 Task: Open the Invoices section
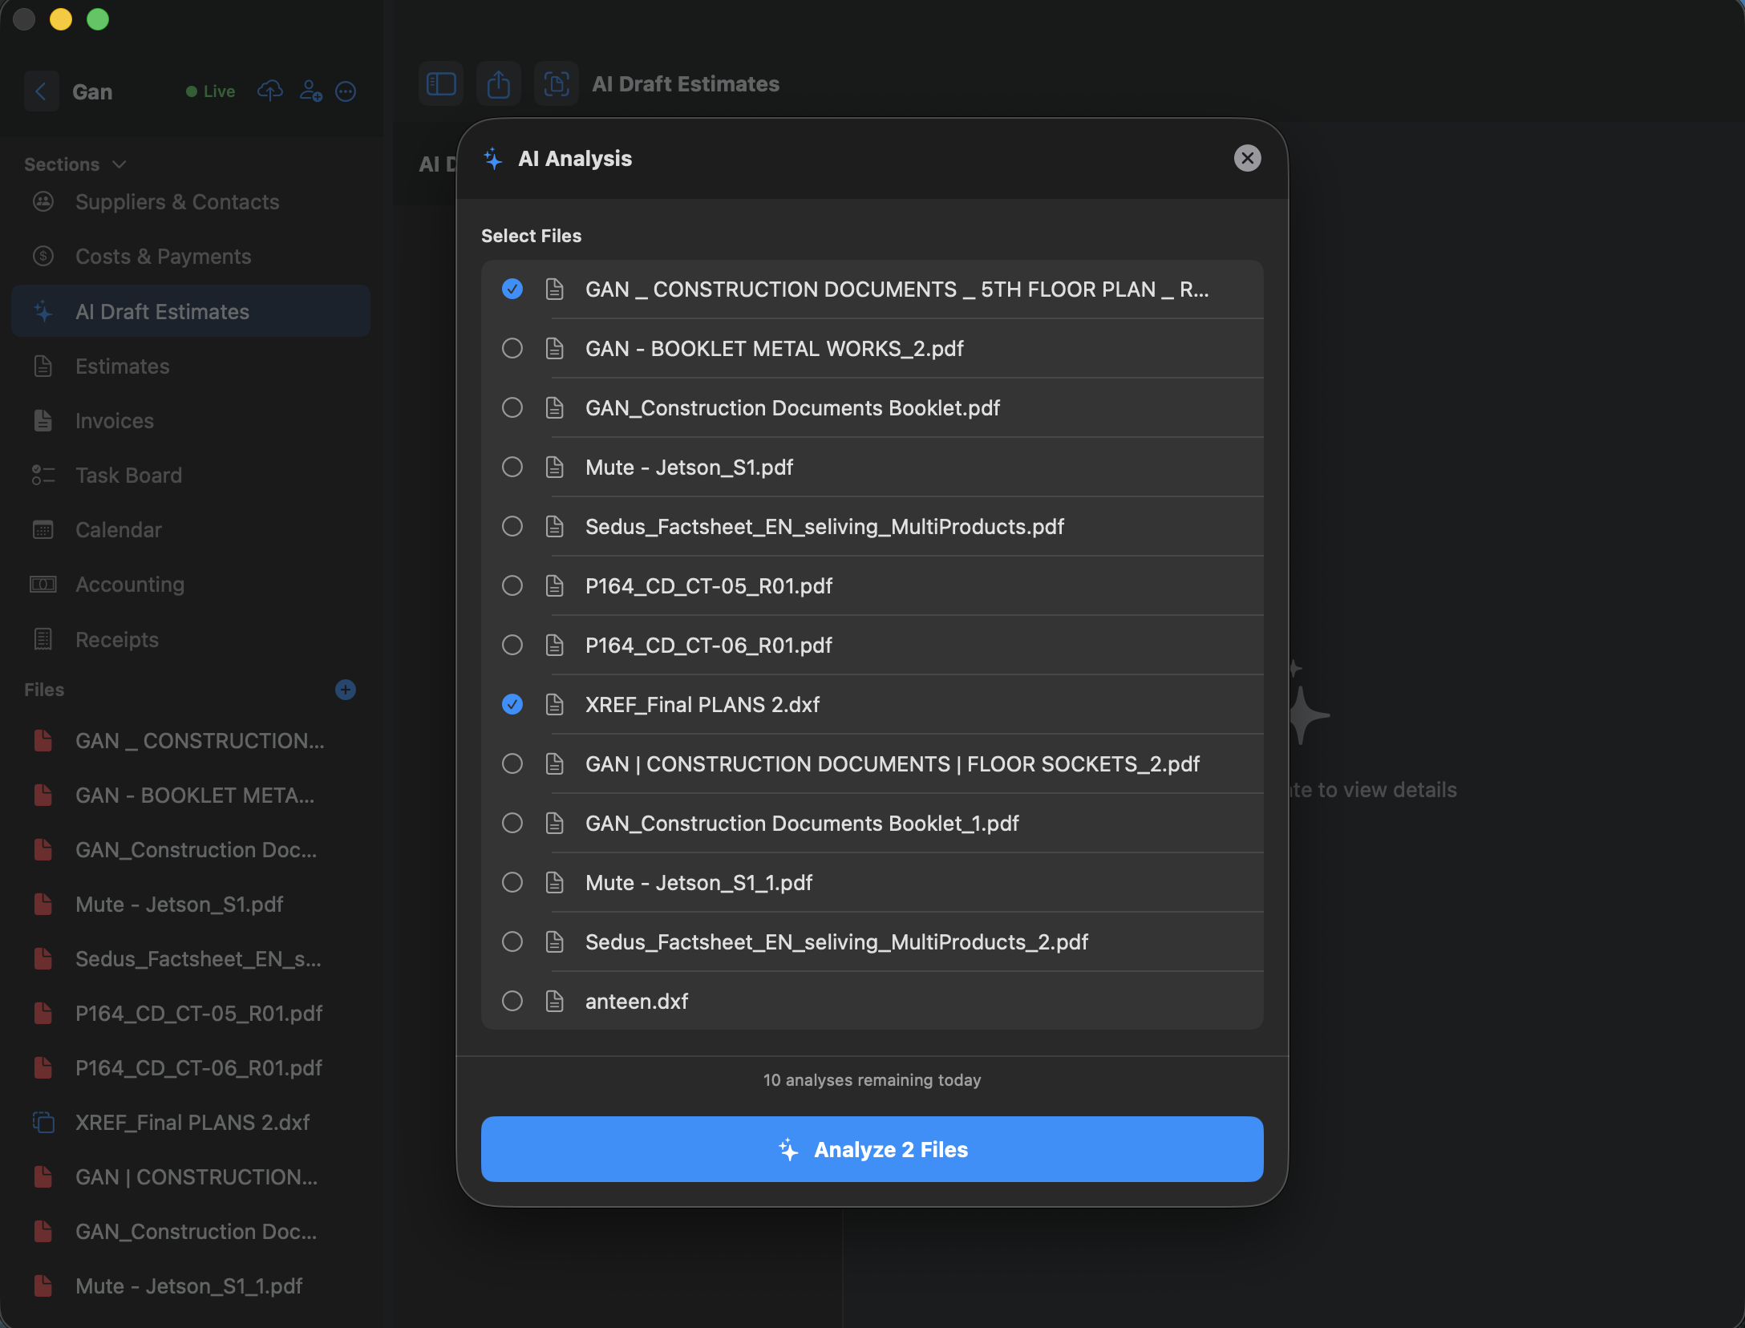point(191,421)
